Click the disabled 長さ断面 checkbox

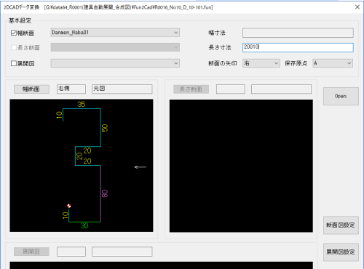tap(14, 47)
